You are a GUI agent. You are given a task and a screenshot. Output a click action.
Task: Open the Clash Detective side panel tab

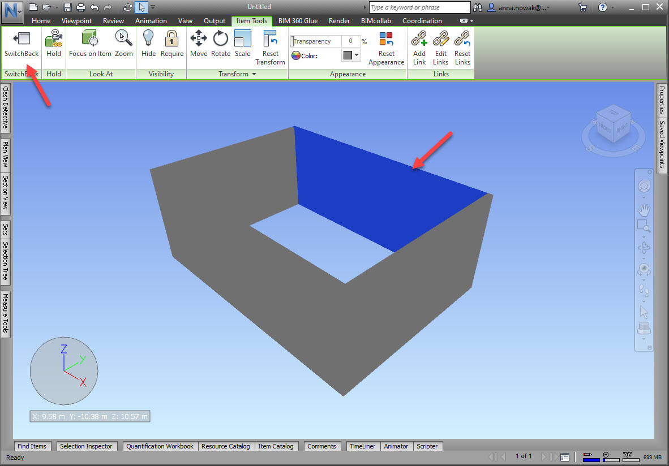click(x=5, y=108)
